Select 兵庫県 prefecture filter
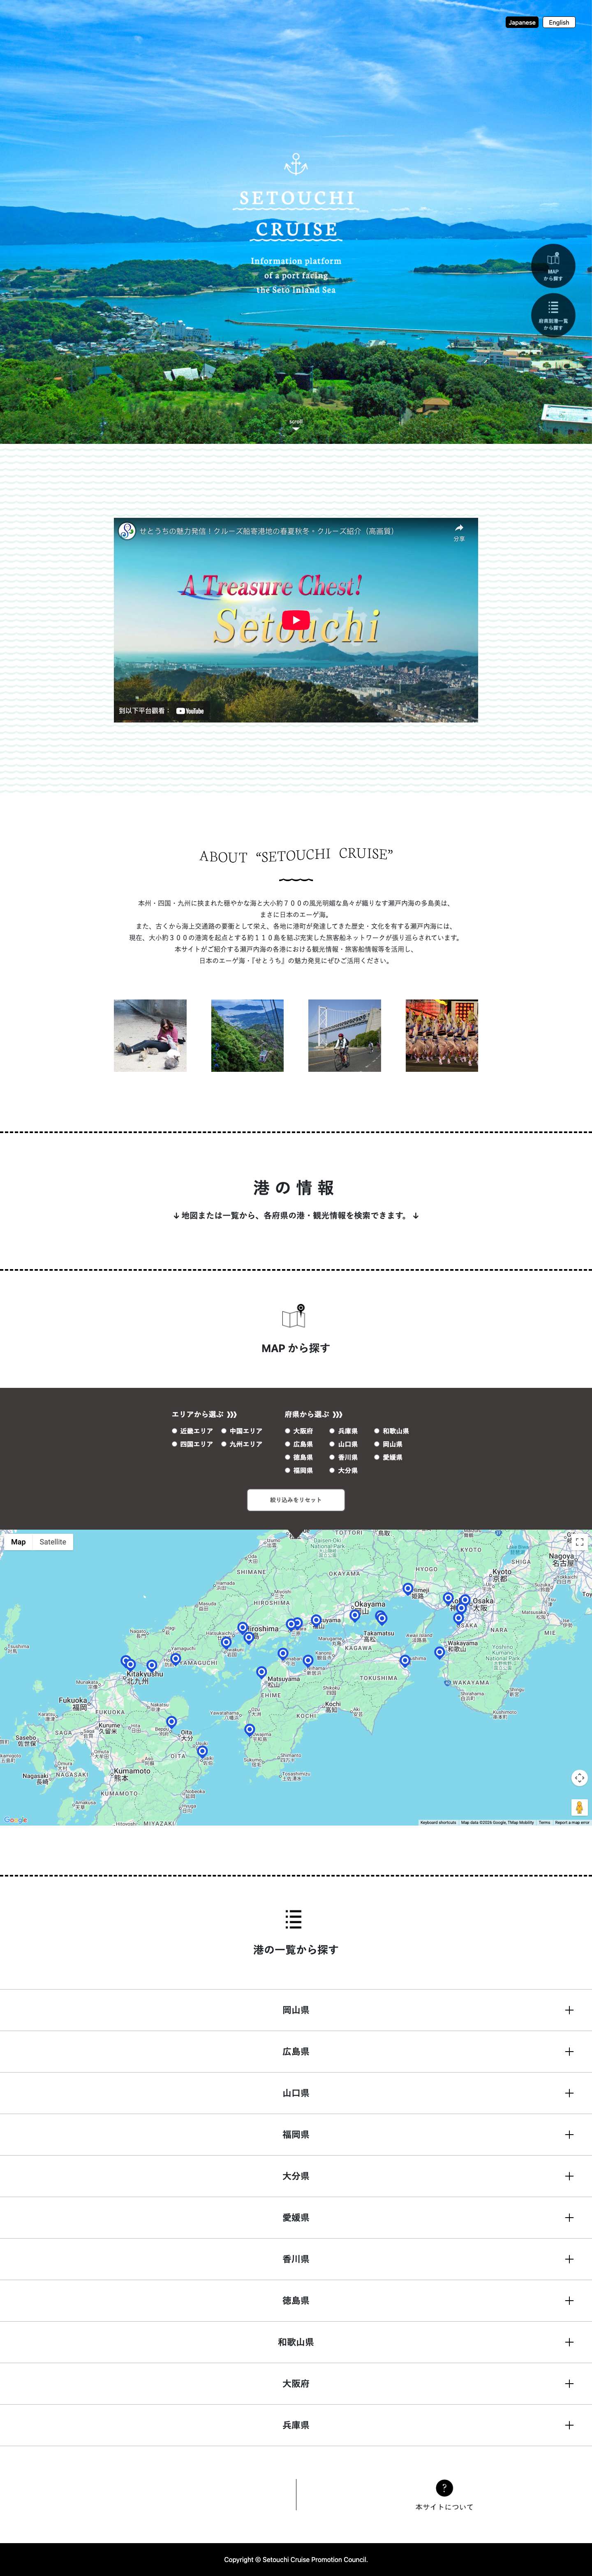Viewport: 592px width, 2576px height. click(344, 1431)
